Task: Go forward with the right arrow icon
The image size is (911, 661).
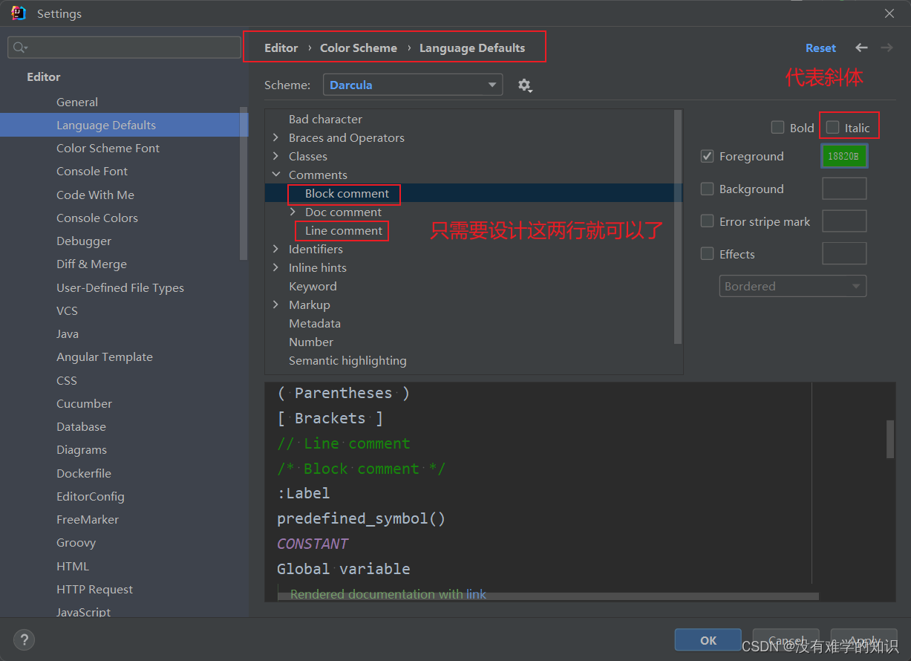Action: [x=886, y=48]
